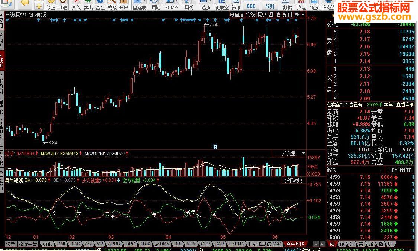Switch to the 筹 chip distribution tab
Screen dimensions: 418x251
(361, 244)
